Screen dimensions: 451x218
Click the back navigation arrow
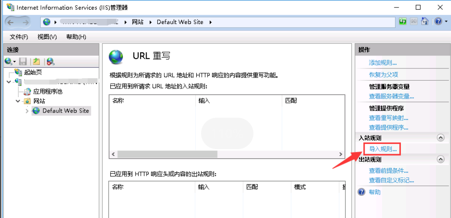(12, 22)
